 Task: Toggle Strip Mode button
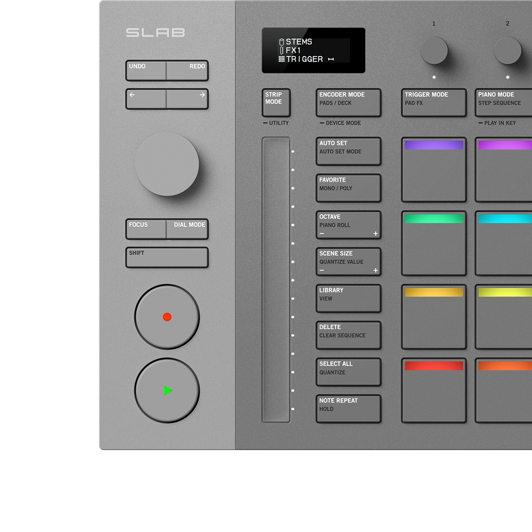click(276, 102)
